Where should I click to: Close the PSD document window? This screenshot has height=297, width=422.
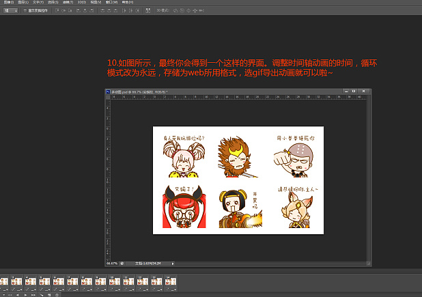click(x=363, y=91)
